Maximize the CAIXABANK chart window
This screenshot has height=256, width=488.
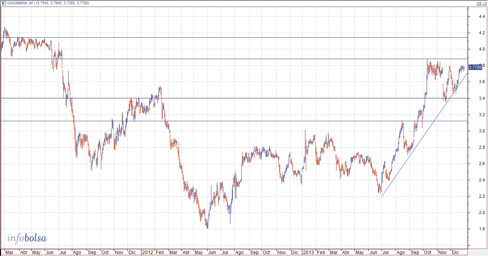coord(479,3)
